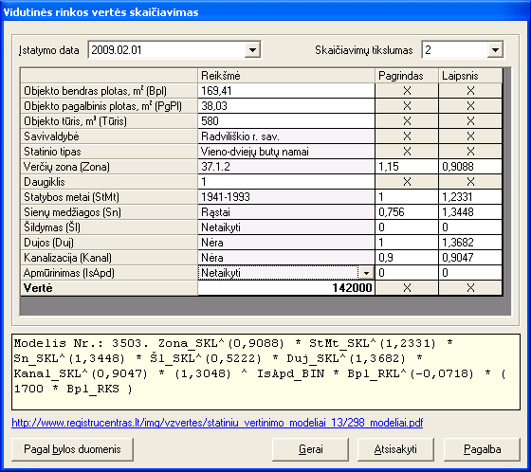Viewport: 531px width, 472px height.
Task: Click the 1,3448 Laipsnis cell
Action: coord(470,212)
